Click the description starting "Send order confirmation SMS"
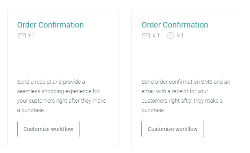250x153 pixels. tap(186, 96)
